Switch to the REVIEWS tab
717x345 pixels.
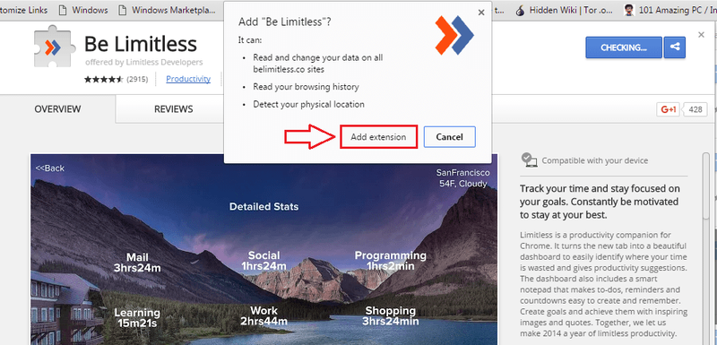click(x=173, y=109)
